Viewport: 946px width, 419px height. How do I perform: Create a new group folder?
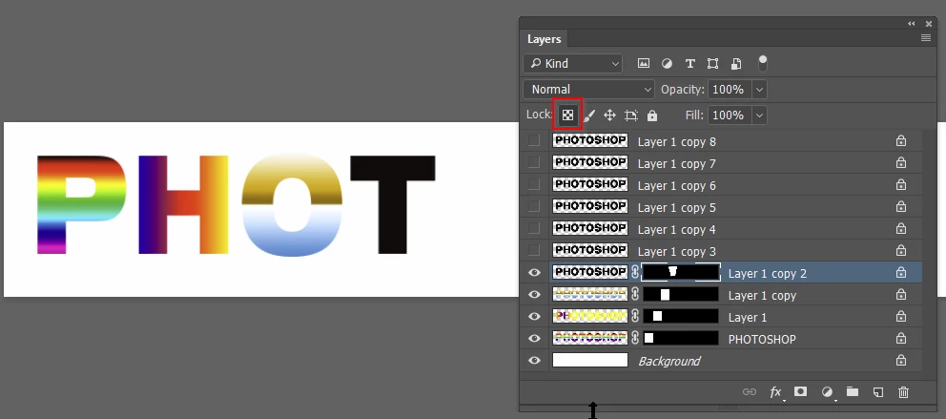(852, 391)
